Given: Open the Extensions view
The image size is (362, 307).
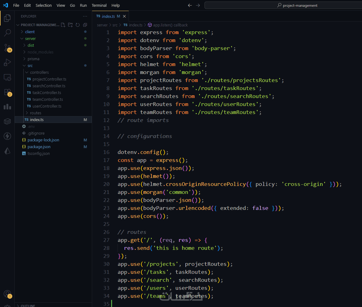Looking at the screenshot, I should pos(7,92).
